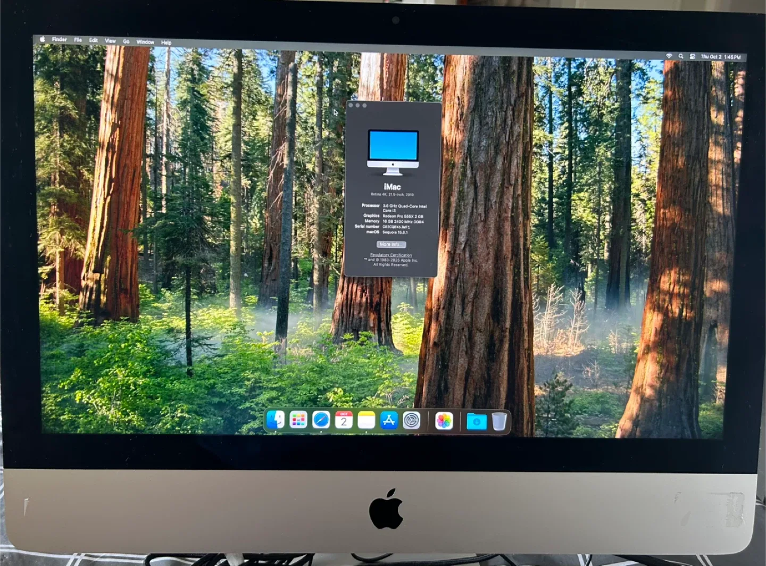
Task: Open the View menu
Action: (x=110, y=40)
